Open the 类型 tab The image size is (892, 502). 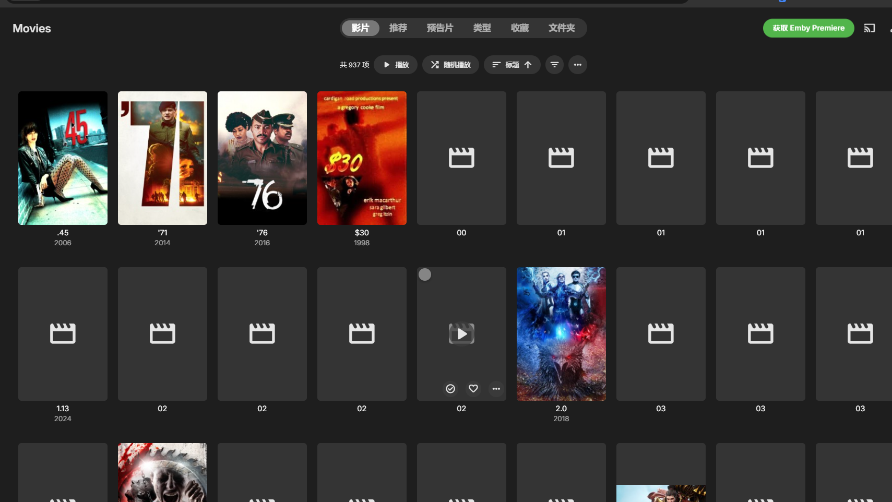(x=482, y=28)
